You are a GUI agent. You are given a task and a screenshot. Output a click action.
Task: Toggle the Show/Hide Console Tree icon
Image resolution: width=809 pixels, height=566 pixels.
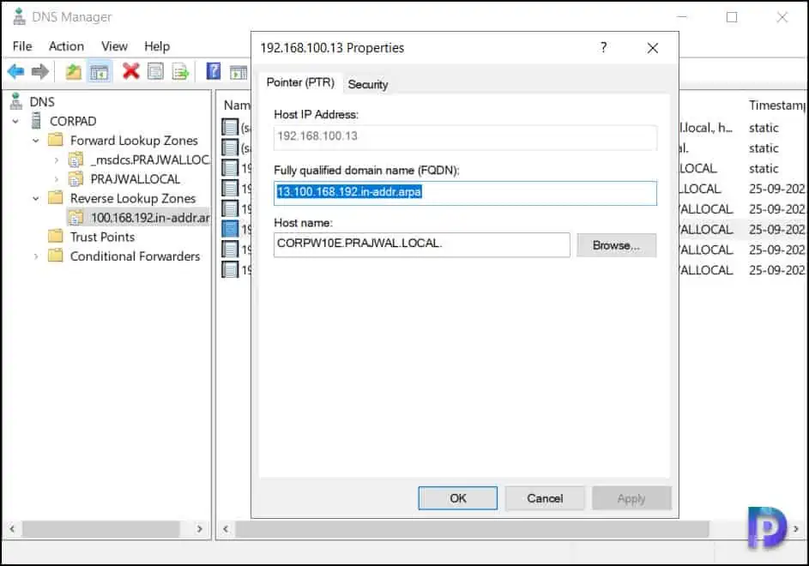(99, 72)
